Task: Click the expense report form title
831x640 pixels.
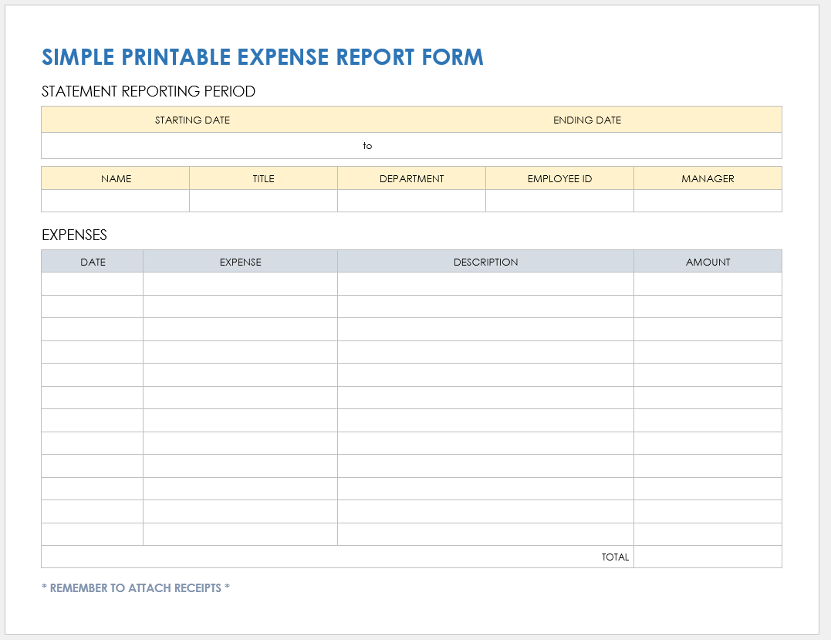Action: click(x=262, y=57)
